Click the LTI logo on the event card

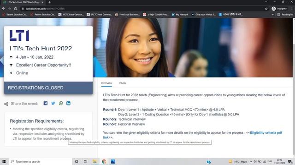click(x=19, y=35)
